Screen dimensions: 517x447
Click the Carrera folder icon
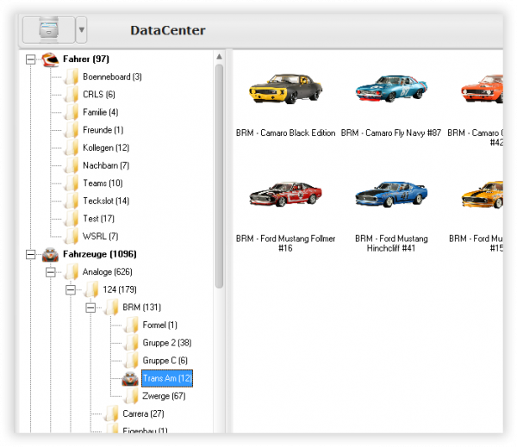111,414
